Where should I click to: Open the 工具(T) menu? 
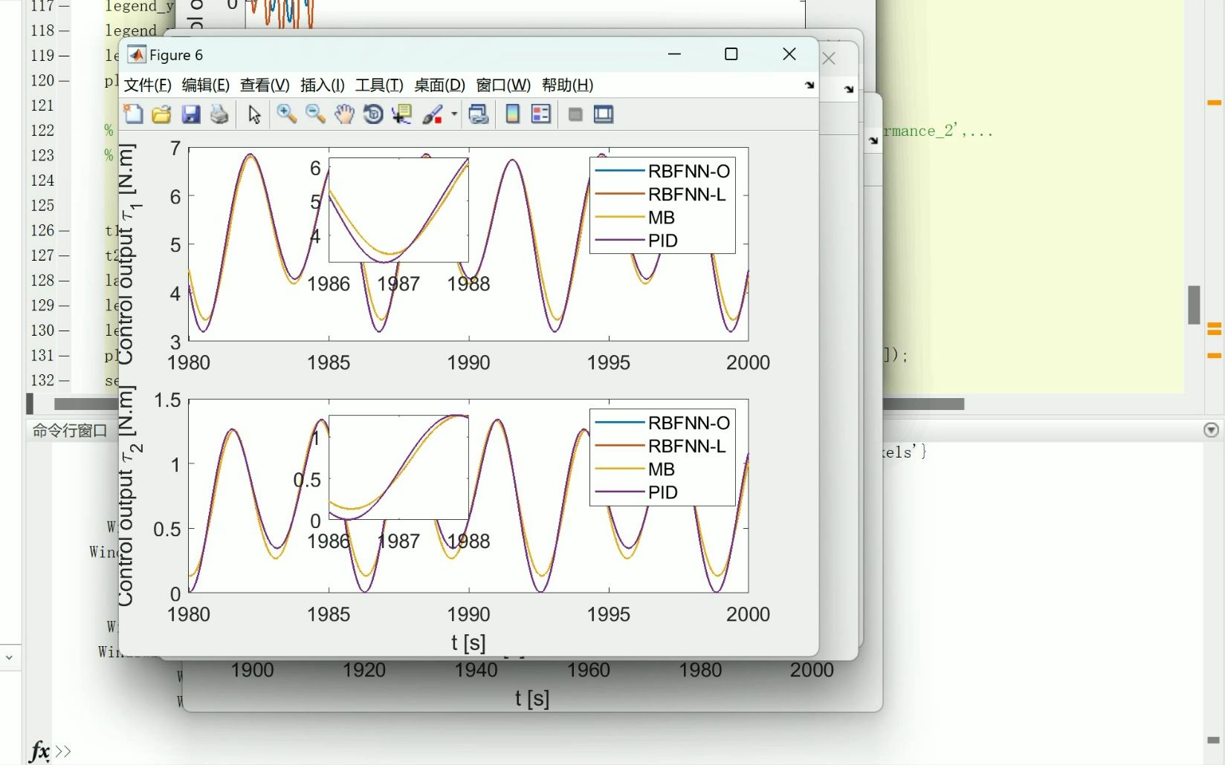379,85
